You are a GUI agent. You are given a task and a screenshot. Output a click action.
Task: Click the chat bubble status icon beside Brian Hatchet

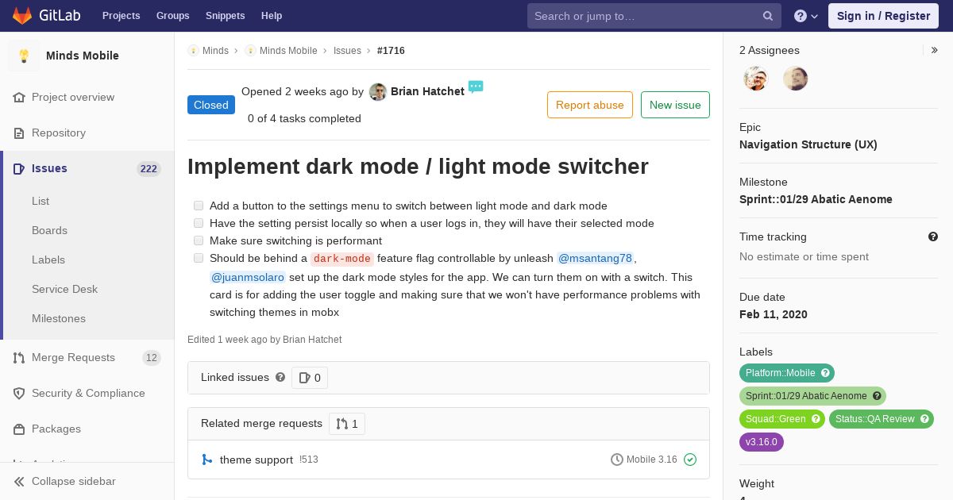(x=476, y=87)
